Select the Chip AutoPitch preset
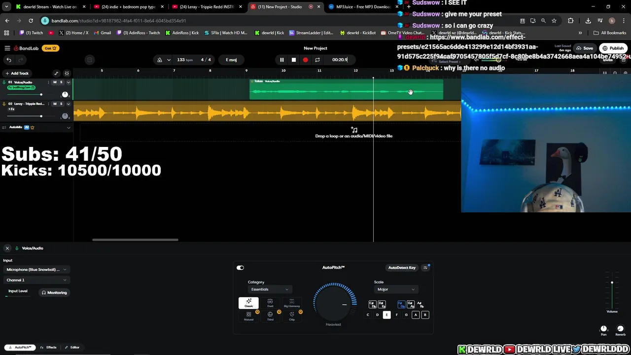The height and width of the screenshot is (355, 631). tap(292, 316)
